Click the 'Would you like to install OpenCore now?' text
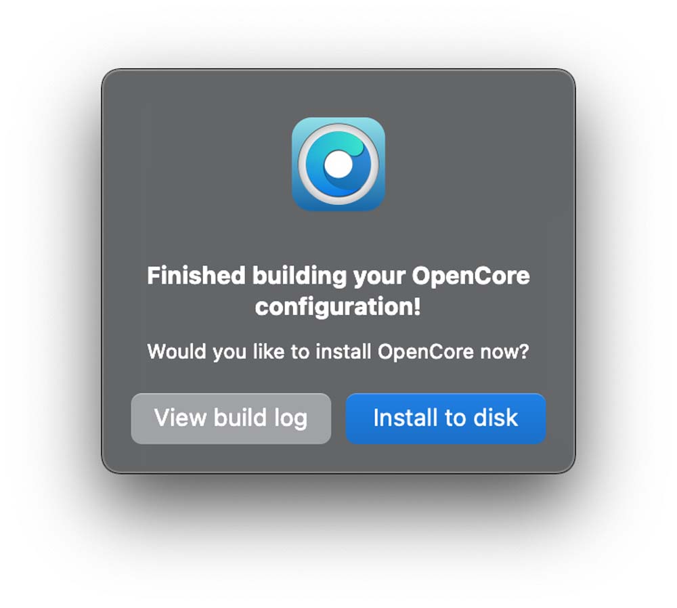Image resolution: width=677 pixels, height=608 pixels. click(338, 351)
